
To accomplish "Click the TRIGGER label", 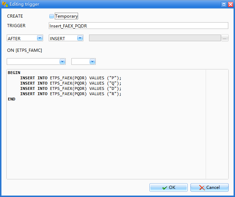I will pos(16,26).
